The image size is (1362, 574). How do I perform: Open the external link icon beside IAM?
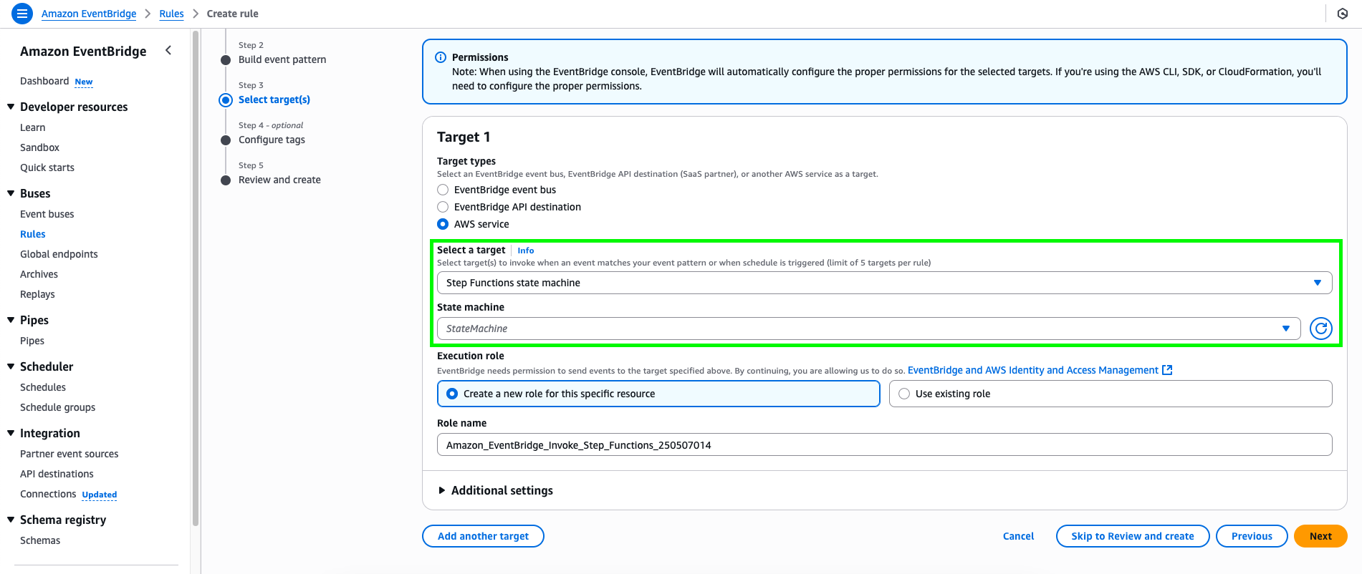(1167, 370)
